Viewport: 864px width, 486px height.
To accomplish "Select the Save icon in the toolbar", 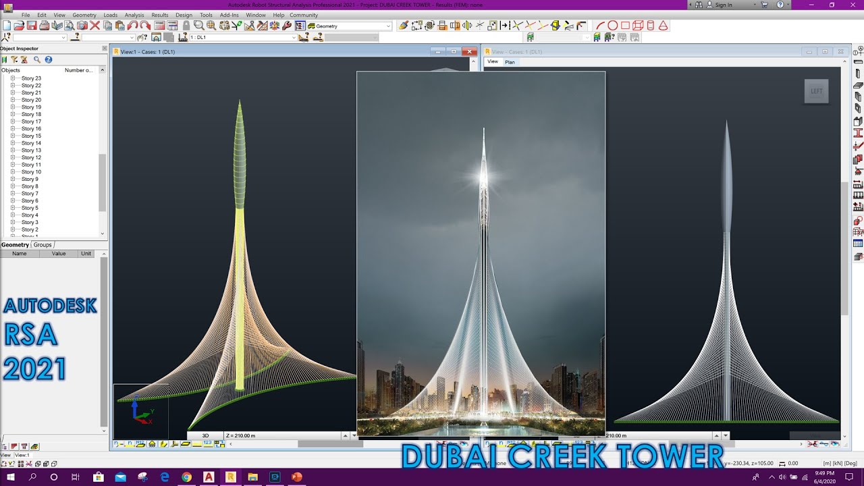I will [x=32, y=27].
